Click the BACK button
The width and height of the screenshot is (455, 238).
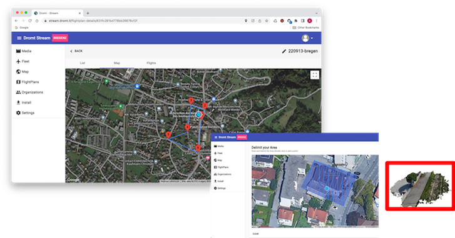(76, 51)
